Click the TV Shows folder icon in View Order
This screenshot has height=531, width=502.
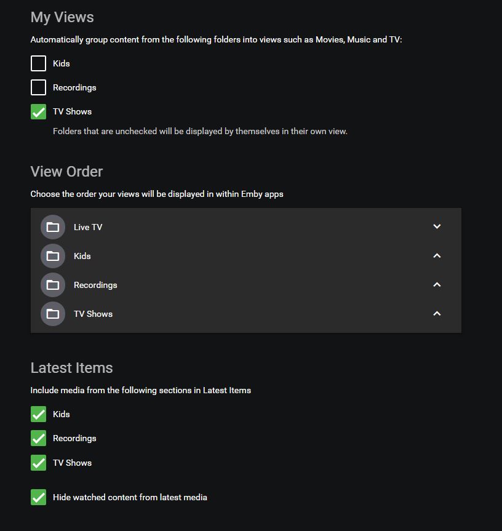click(53, 314)
